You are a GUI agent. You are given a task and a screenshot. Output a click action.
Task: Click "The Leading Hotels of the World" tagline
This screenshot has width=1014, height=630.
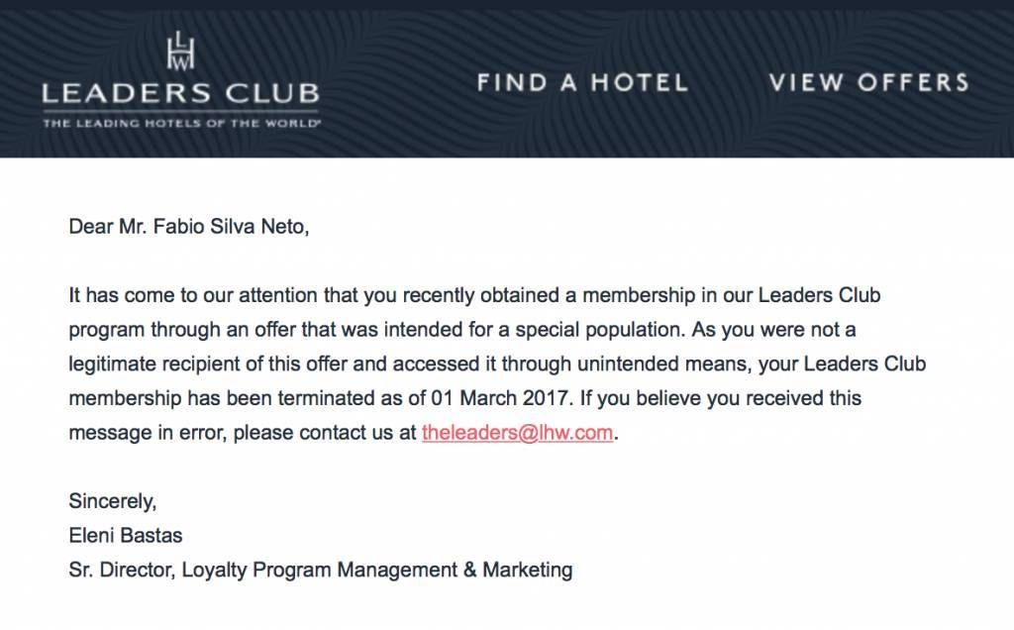(x=182, y=123)
